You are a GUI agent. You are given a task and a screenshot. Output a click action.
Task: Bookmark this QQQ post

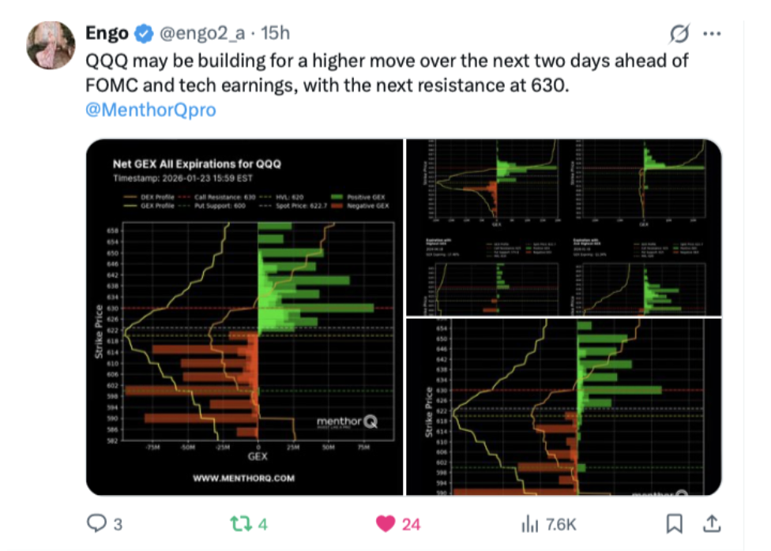(x=674, y=523)
